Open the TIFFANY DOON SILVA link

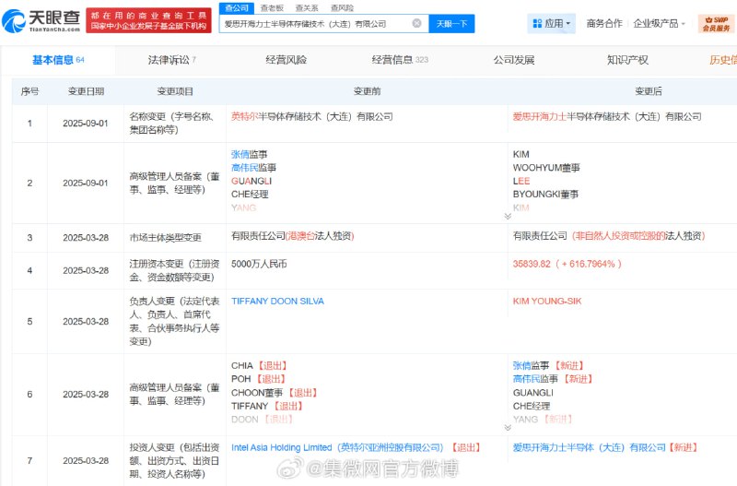(277, 302)
